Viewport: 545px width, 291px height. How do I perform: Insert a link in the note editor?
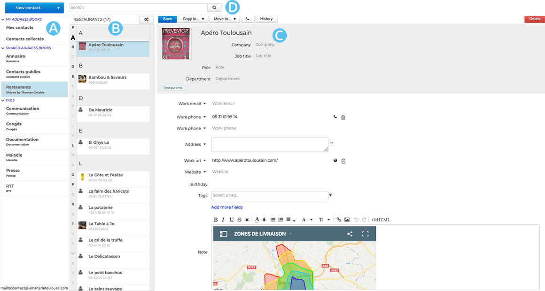coord(339,220)
